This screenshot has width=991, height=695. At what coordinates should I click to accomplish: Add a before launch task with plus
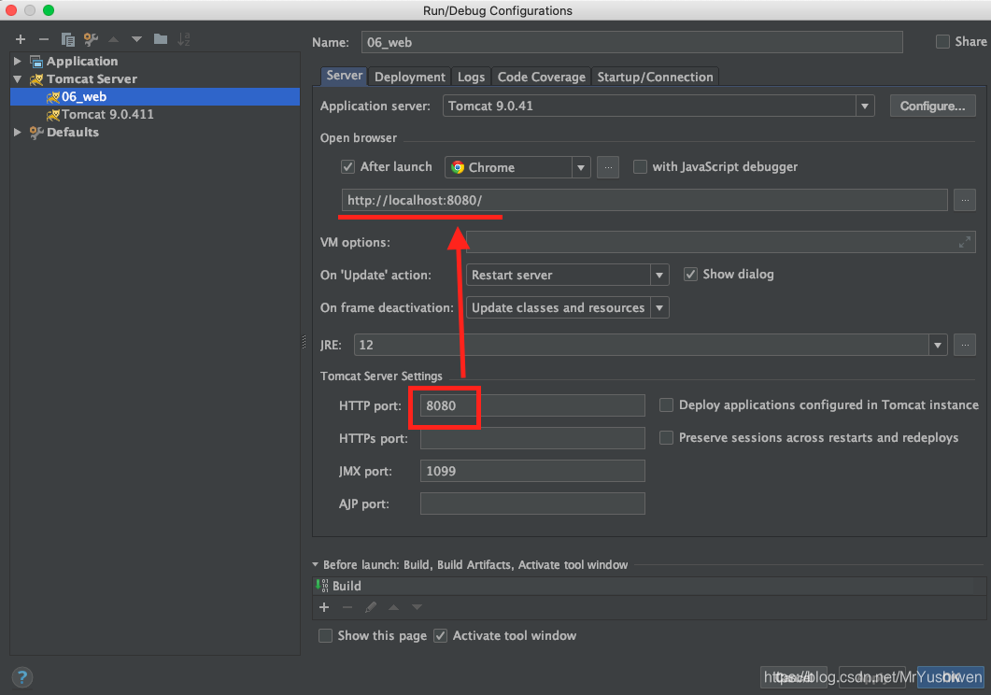tap(324, 607)
